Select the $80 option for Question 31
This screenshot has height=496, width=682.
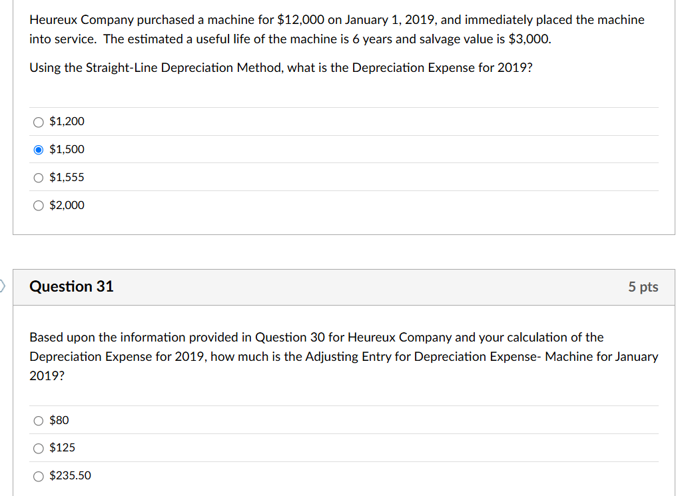39,420
